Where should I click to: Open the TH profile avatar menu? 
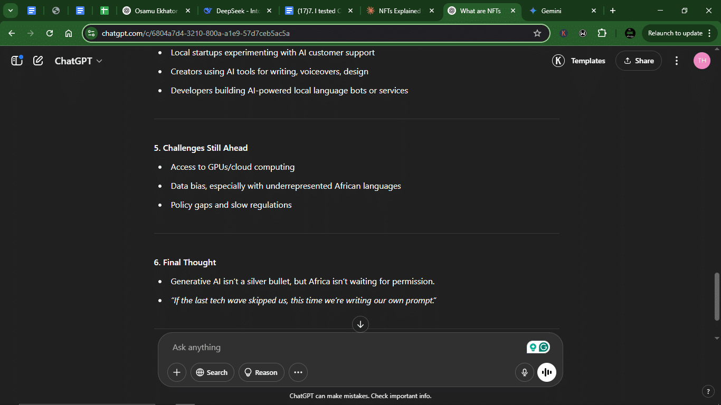(702, 61)
